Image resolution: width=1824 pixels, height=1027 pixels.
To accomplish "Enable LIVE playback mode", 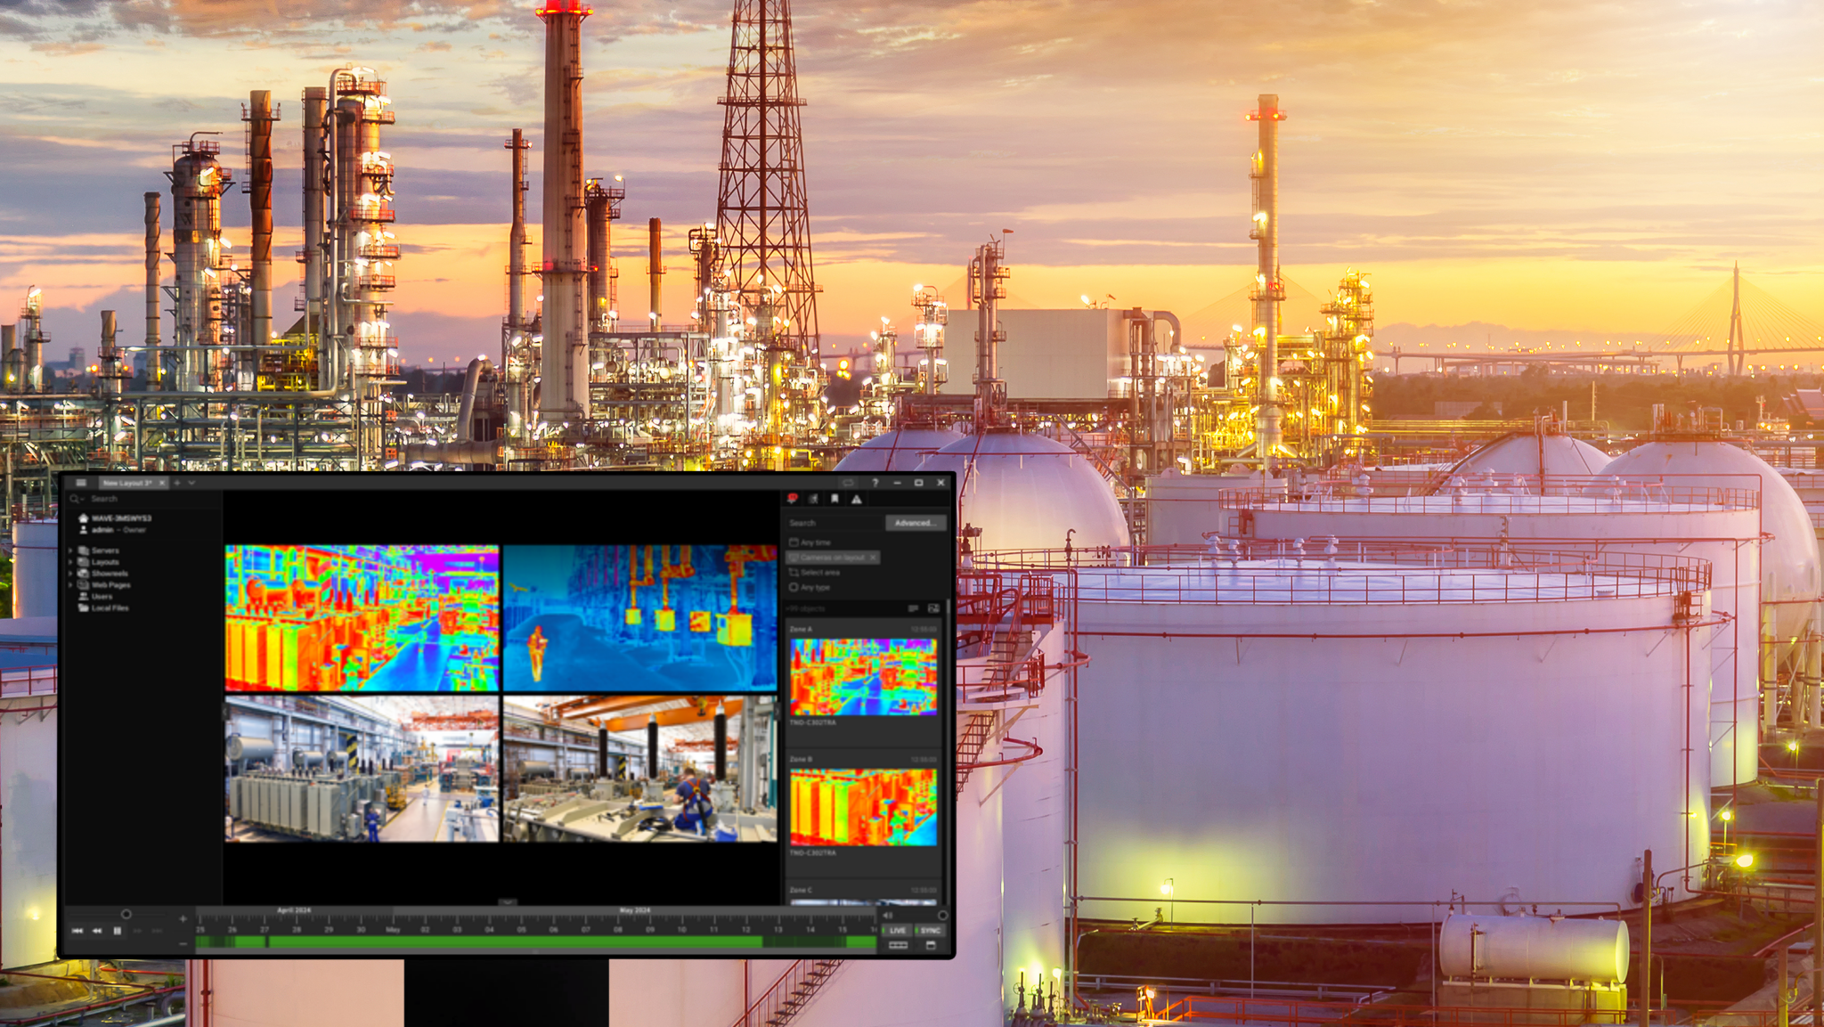I will point(897,930).
